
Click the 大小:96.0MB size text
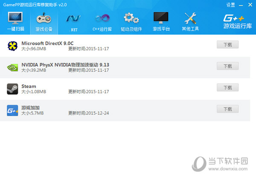click(x=34, y=49)
